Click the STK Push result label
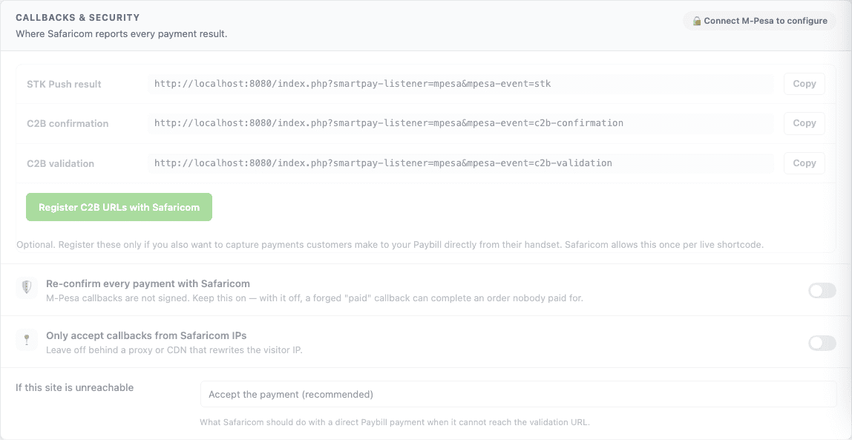852x440 pixels. click(x=64, y=84)
